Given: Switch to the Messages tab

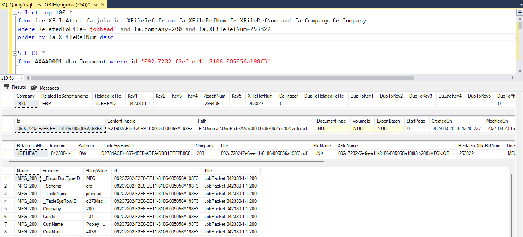Looking at the screenshot, I should pos(48,87).
